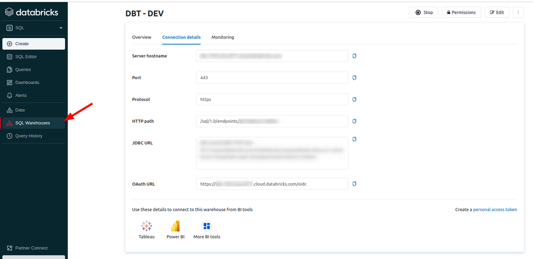Copy the Server hostname value
533x259 pixels.
pos(354,56)
